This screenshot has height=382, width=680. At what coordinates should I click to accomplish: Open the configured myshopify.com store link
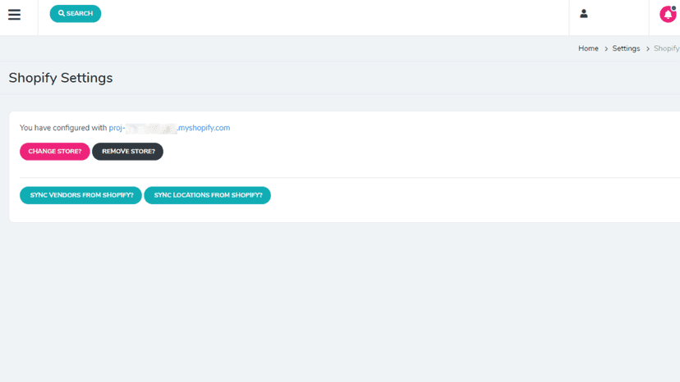click(169, 128)
